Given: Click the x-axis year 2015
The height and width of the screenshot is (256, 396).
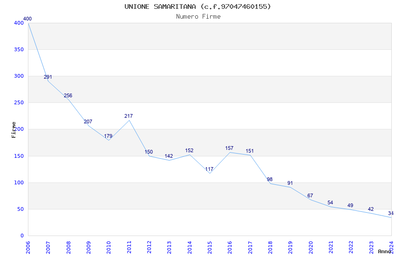Looking at the screenshot, I should tap(210, 247).
